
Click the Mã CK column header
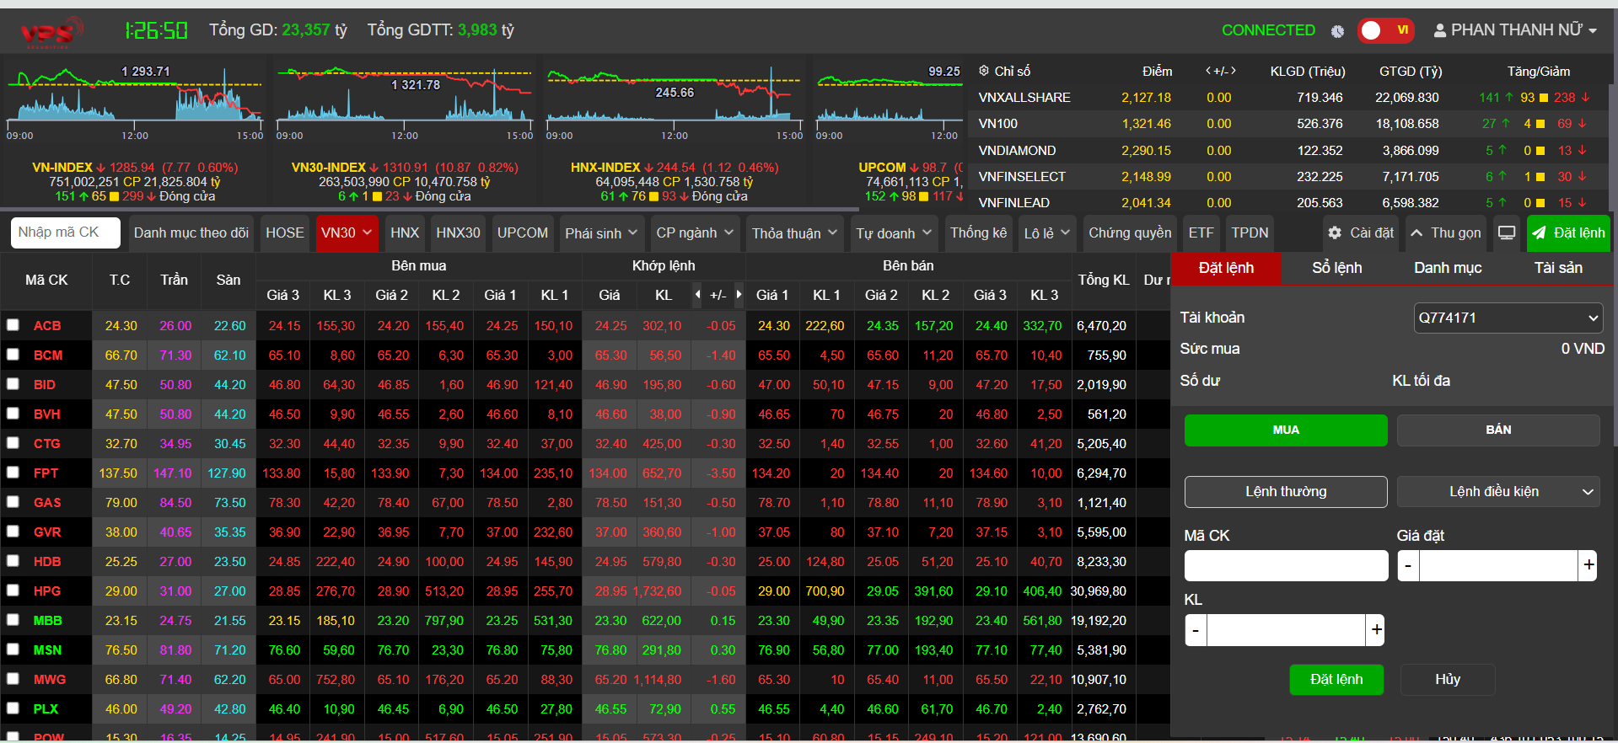click(x=46, y=280)
